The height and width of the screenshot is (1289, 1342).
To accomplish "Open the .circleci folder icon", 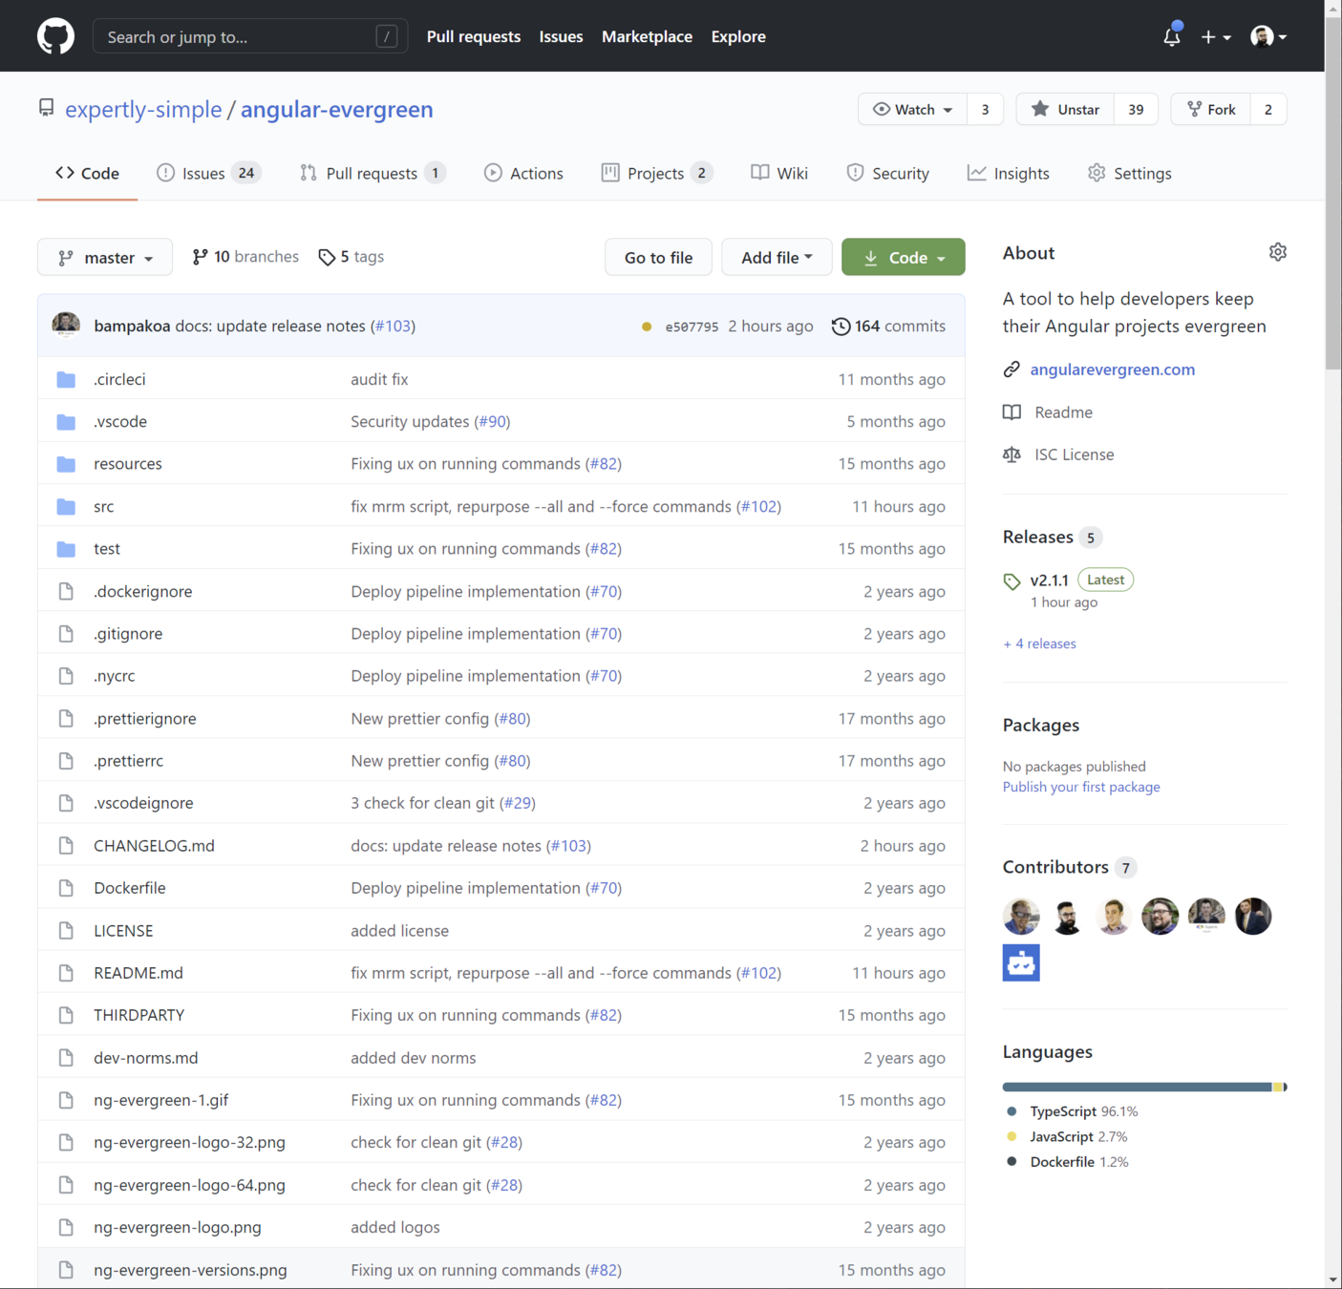I will pos(66,379).
